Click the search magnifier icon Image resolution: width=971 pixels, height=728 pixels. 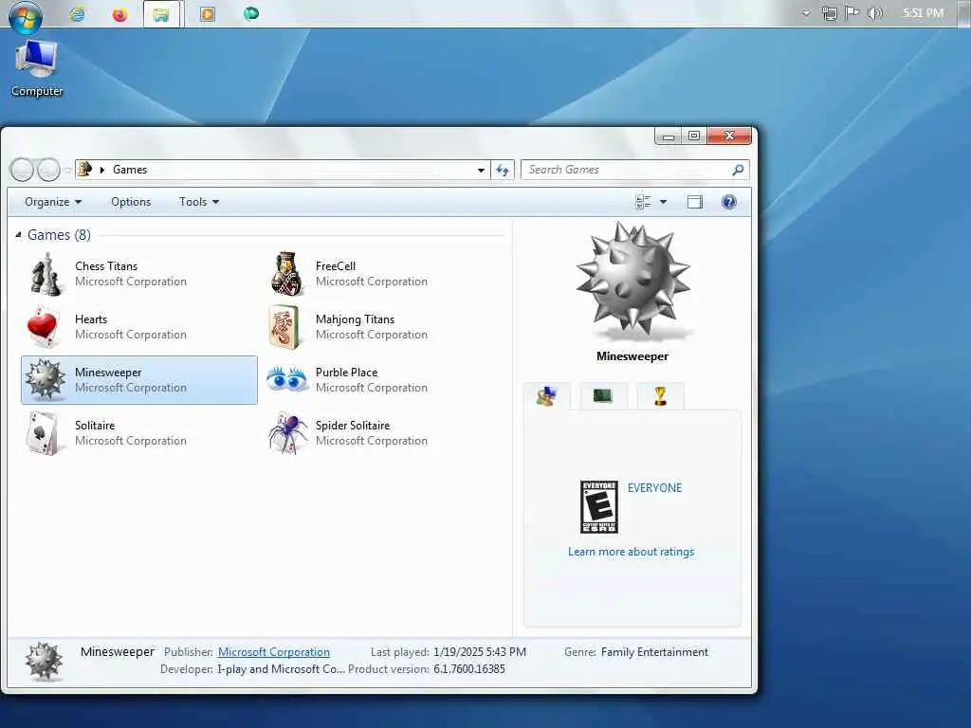click(x=738, y=170)
